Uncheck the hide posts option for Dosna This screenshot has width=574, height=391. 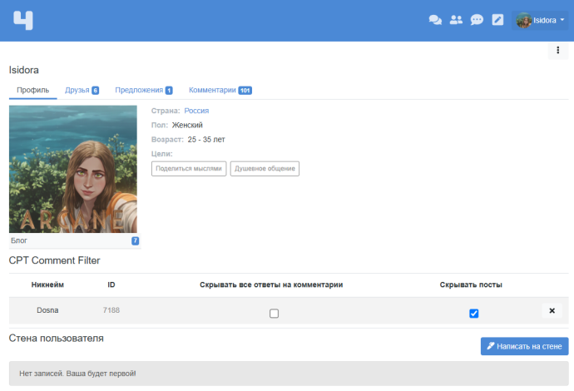coord(473,314)
